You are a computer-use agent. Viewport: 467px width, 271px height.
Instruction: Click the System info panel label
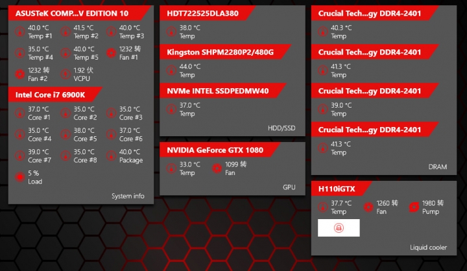coord(128,196)
